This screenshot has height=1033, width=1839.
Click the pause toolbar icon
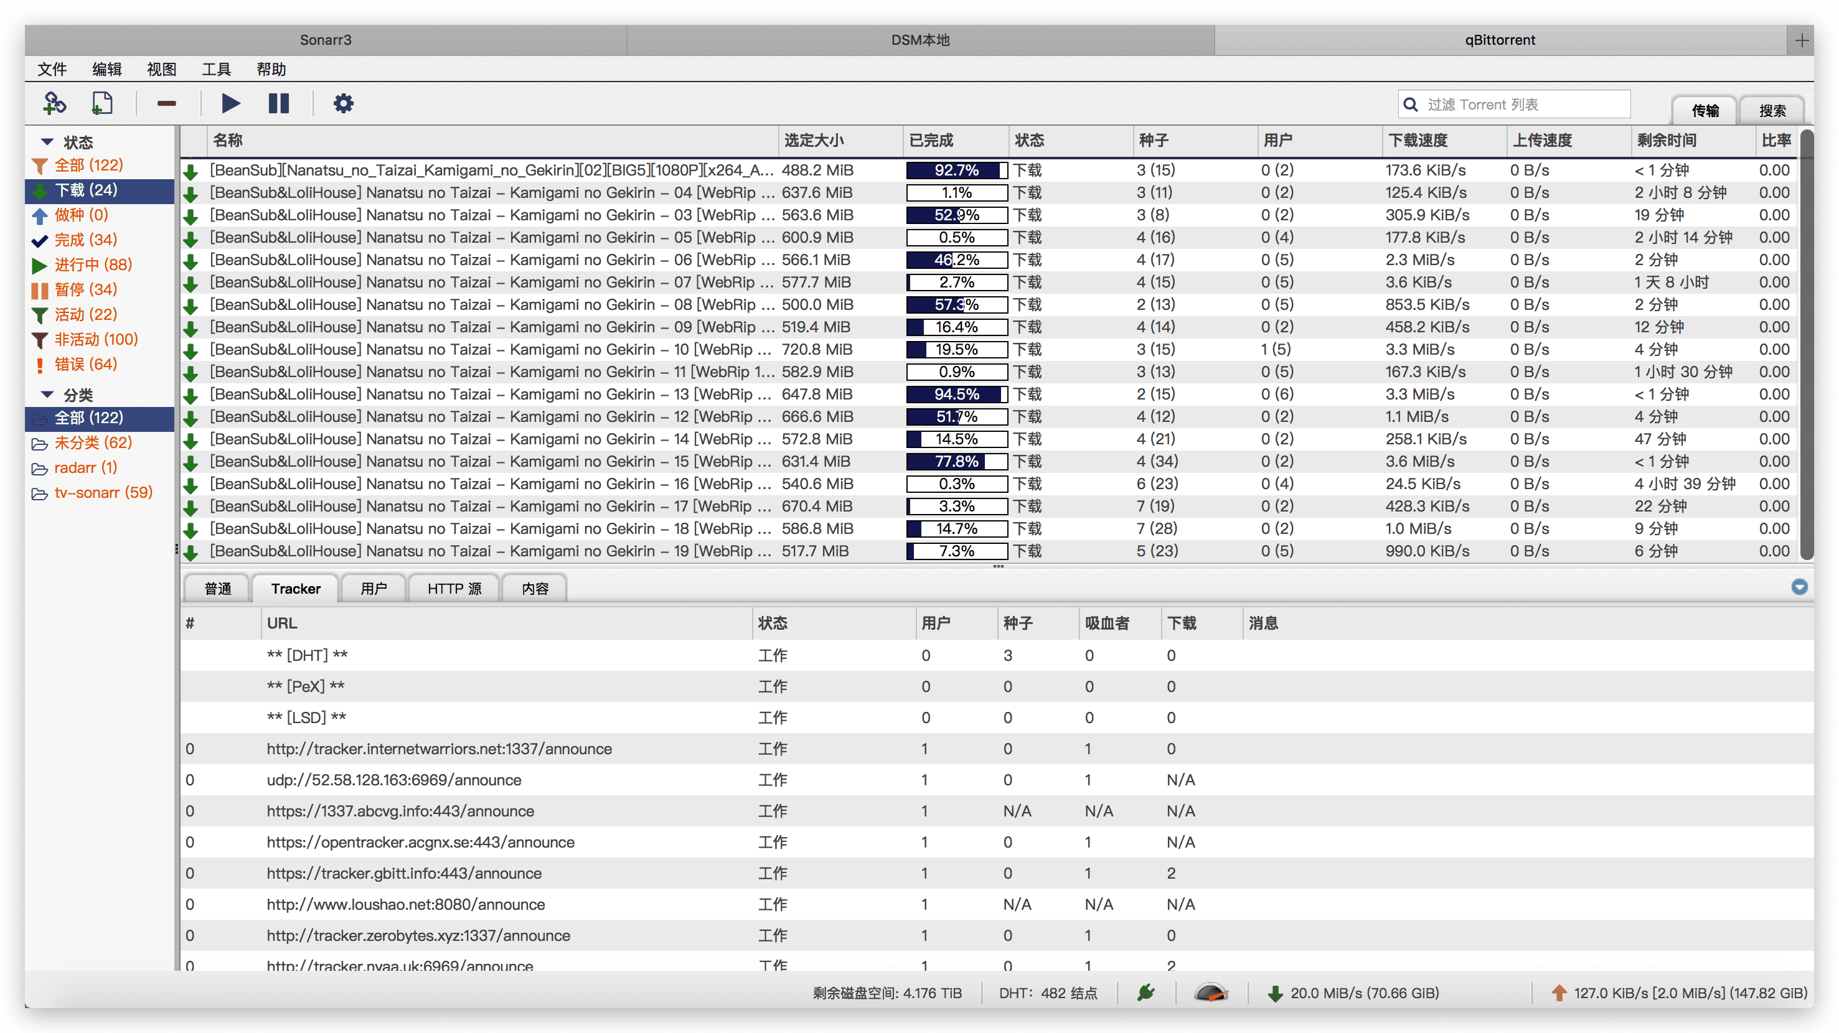point(278,103)
